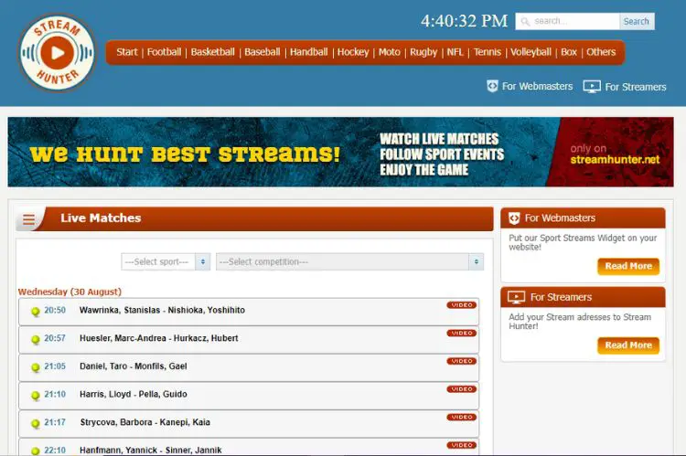Click the We Hunt Best Streams banner
This screenshot has height=456, width=686.
pos(340,152)
